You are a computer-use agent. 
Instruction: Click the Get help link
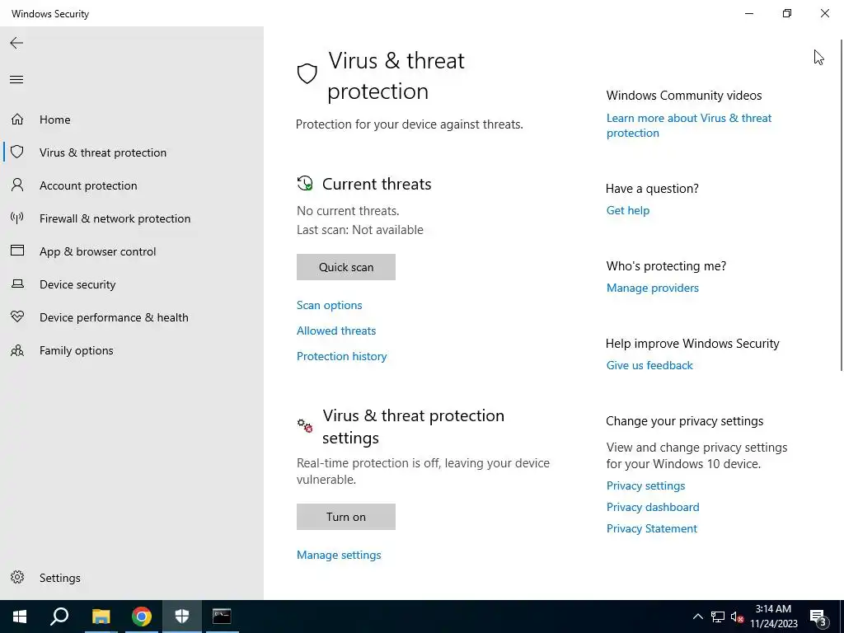[x=628, y=210]
